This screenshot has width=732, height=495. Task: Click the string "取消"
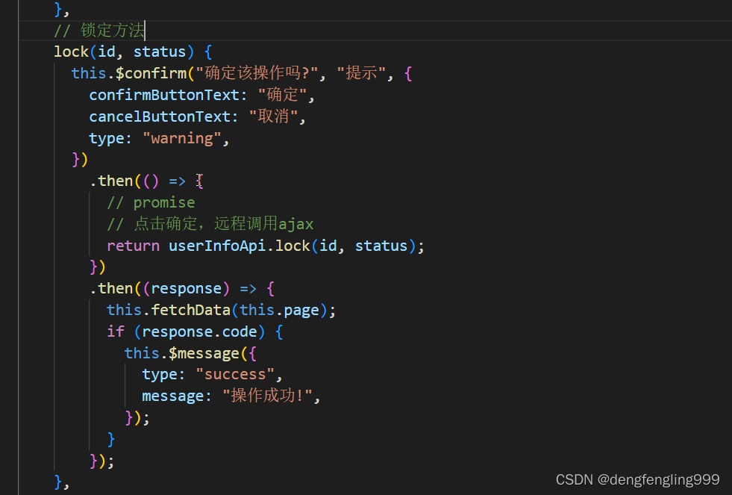273,116
